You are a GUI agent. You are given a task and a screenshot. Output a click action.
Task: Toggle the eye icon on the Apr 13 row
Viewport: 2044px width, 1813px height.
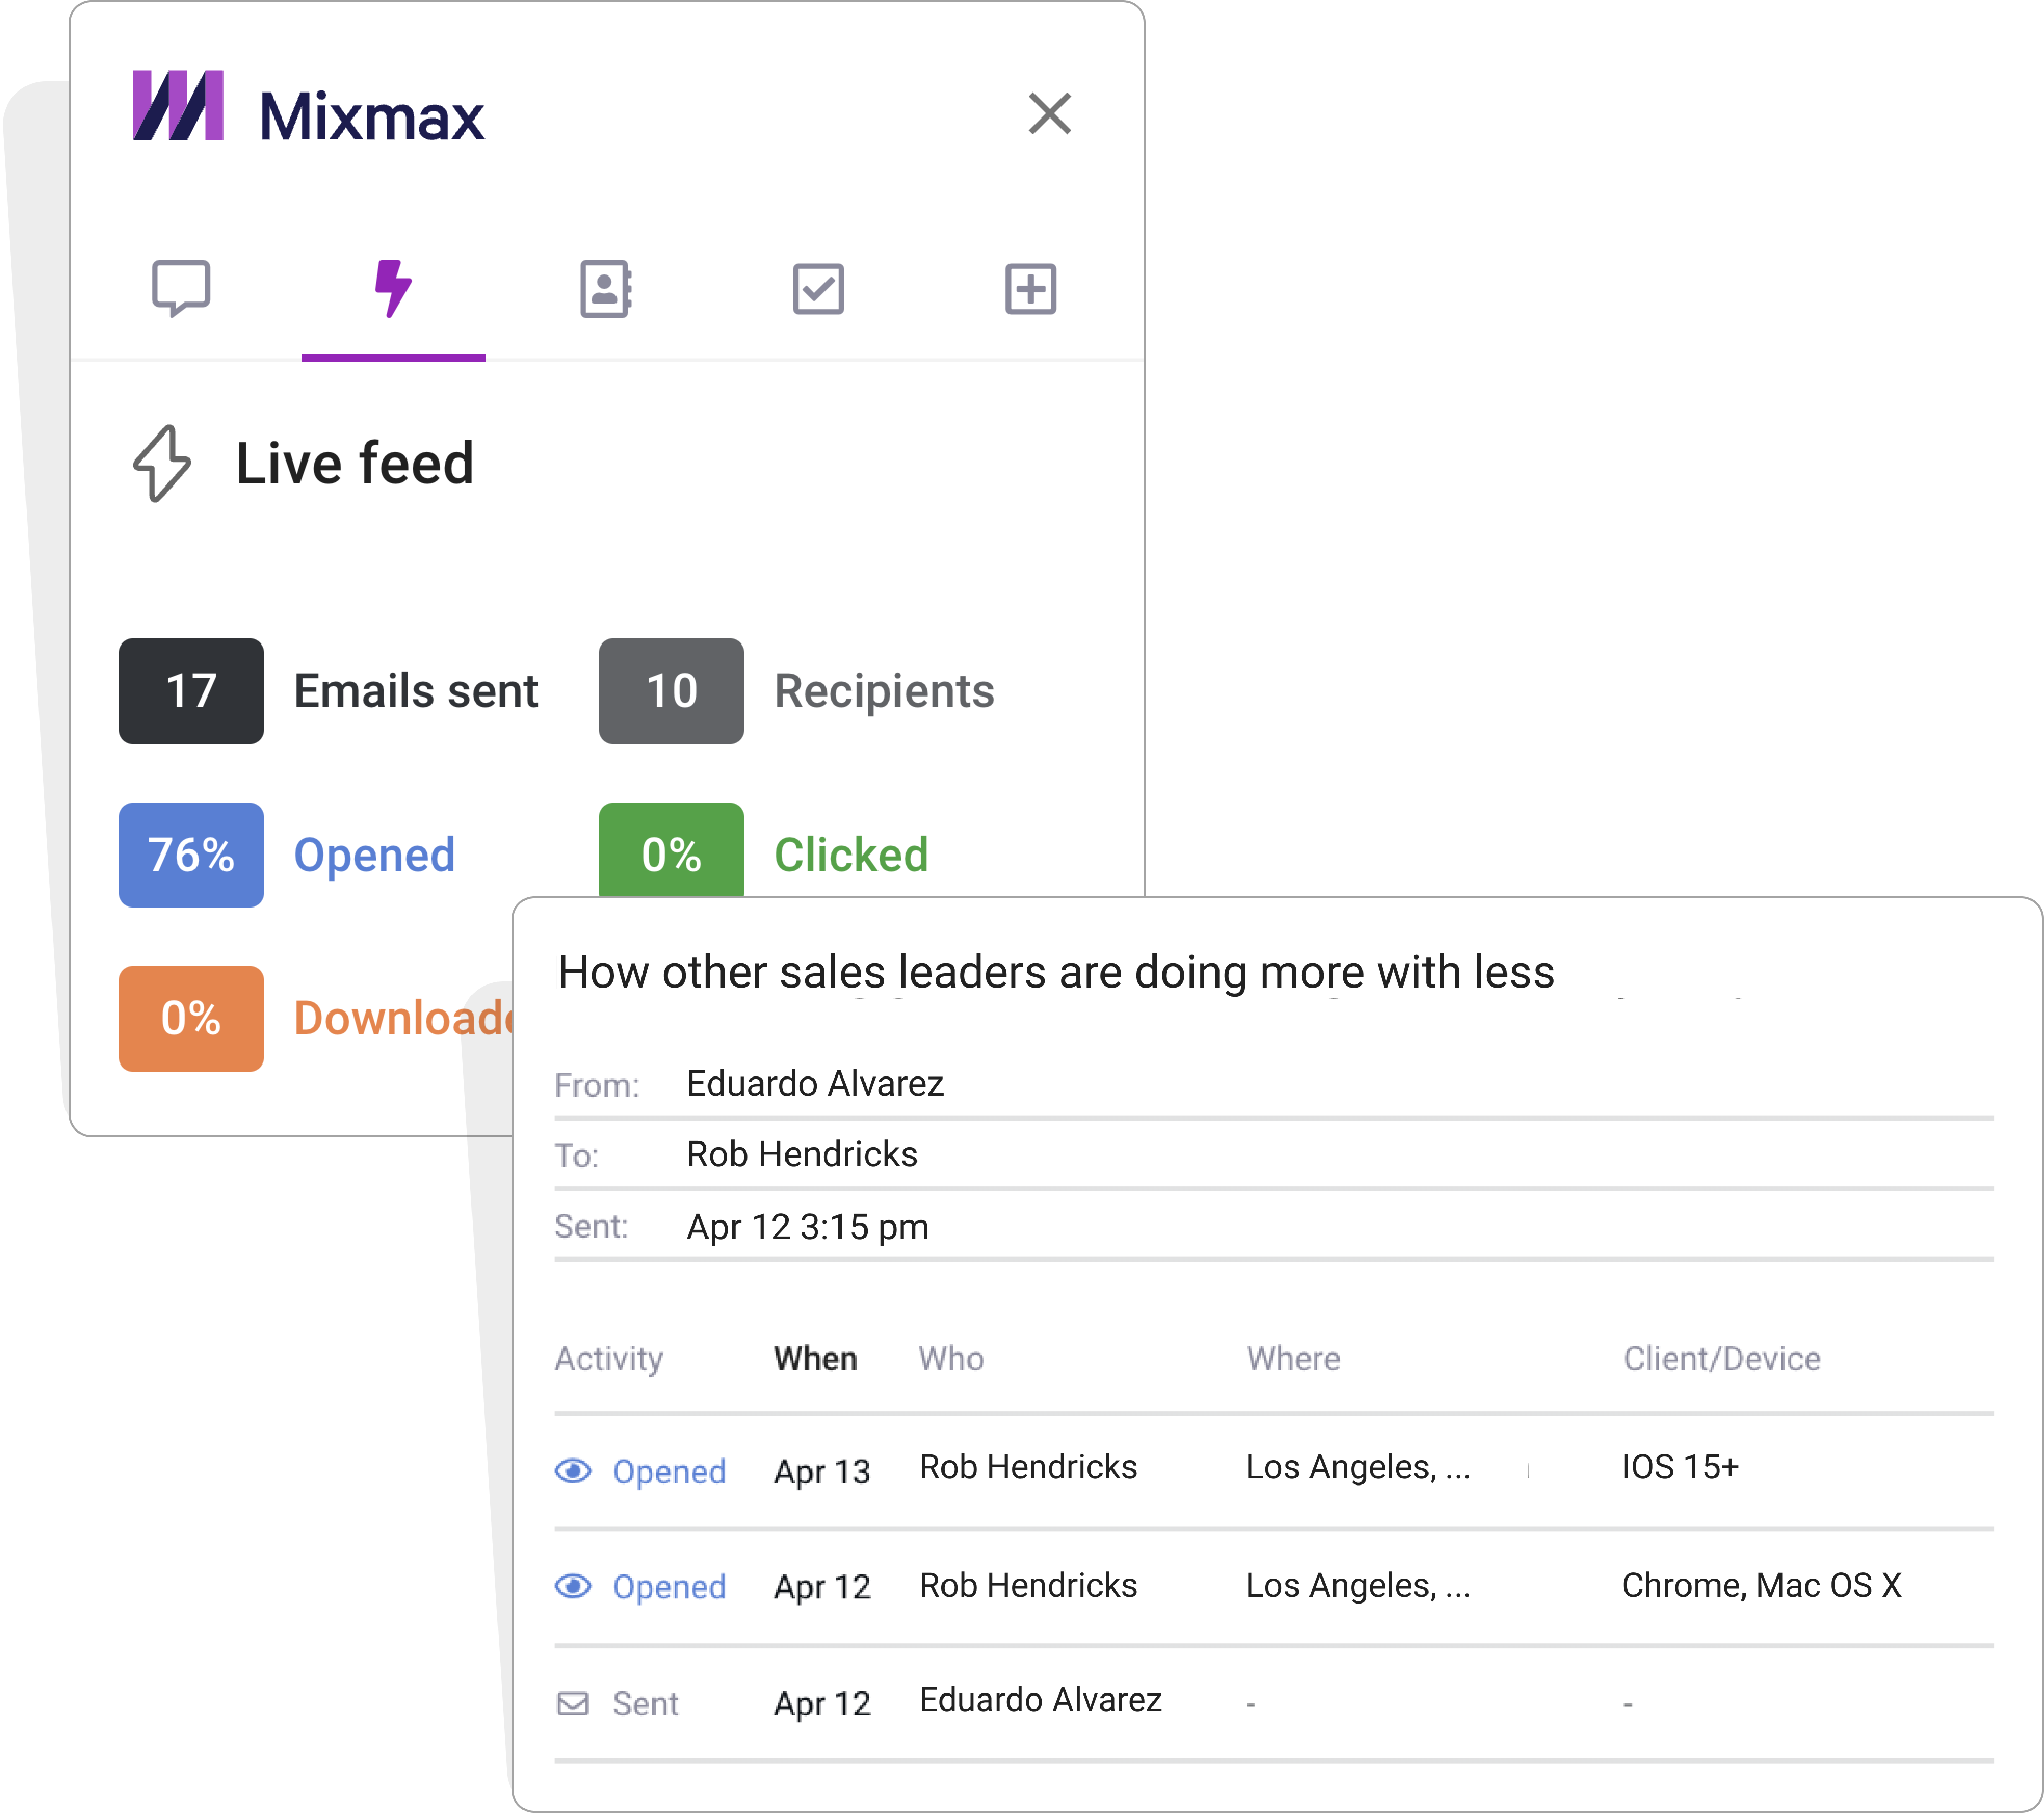(573, 1470)
